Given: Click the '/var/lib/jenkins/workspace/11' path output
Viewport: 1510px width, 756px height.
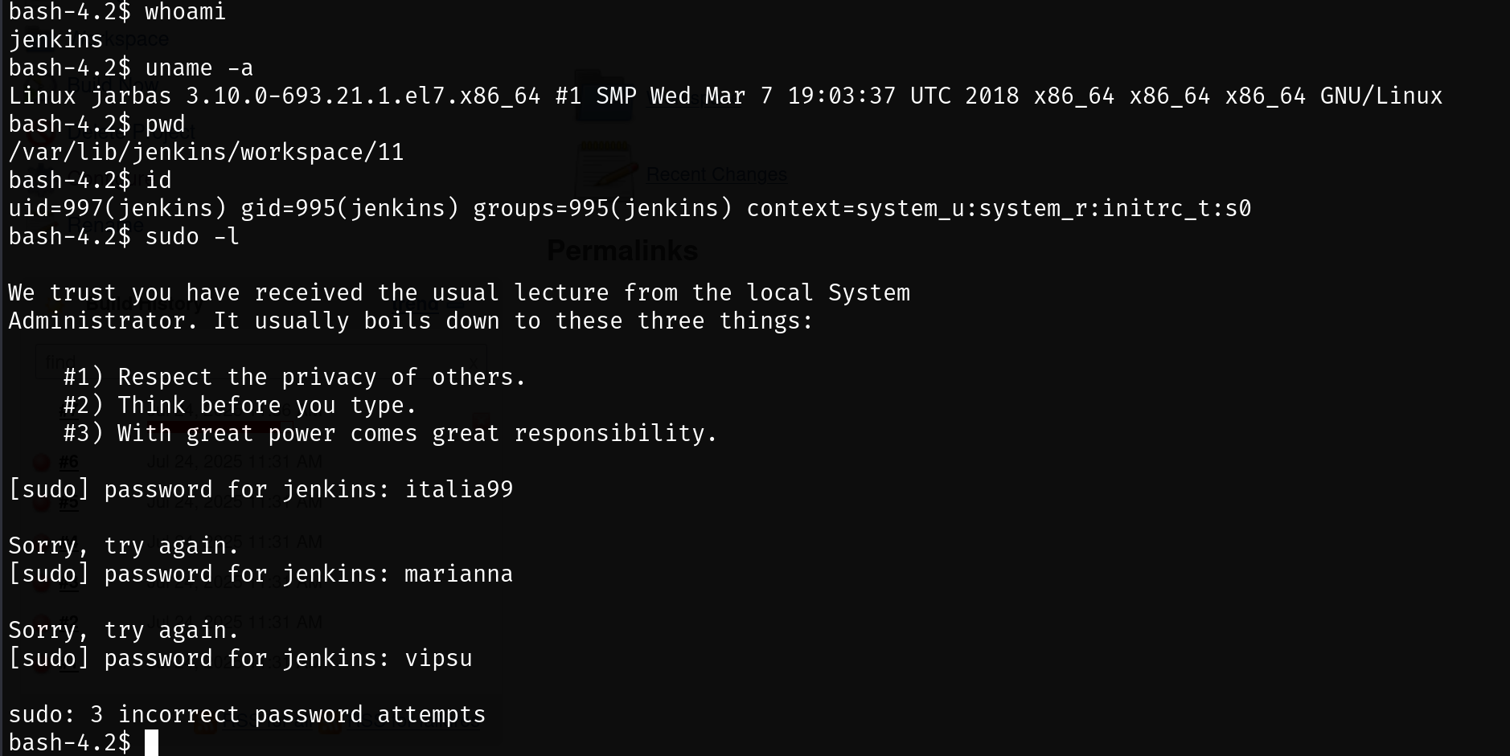Looking at the screenshot, I should coord(206,152).
